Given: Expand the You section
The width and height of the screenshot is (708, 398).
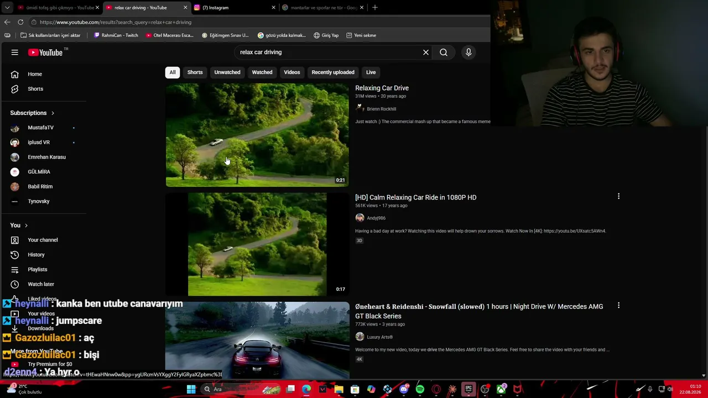Looking at the screenshot, I should (x=19, y=226).
